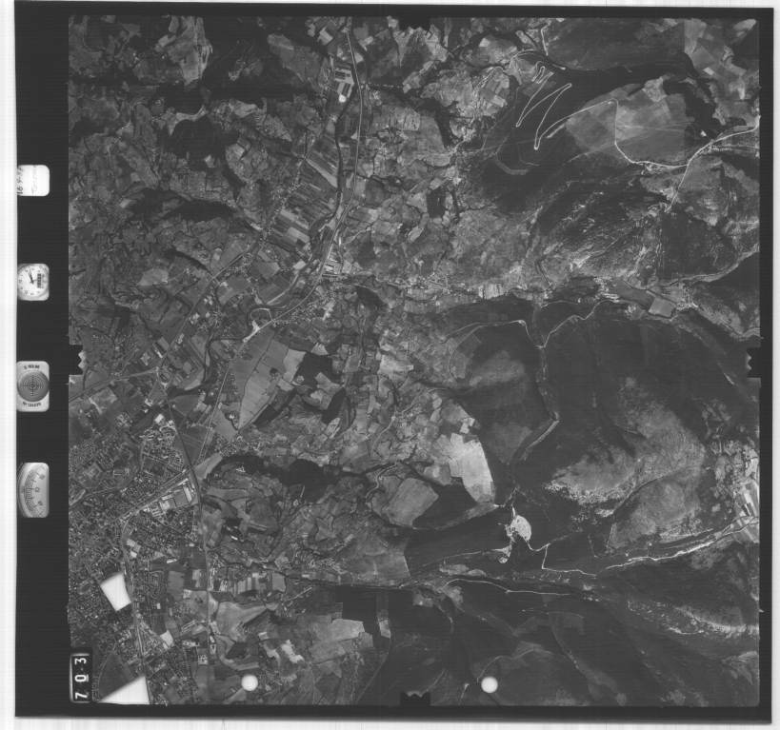Click the frame counter reading 703
Image resolution: width=780 pixels, height=730 pixels.
point(81,677)
